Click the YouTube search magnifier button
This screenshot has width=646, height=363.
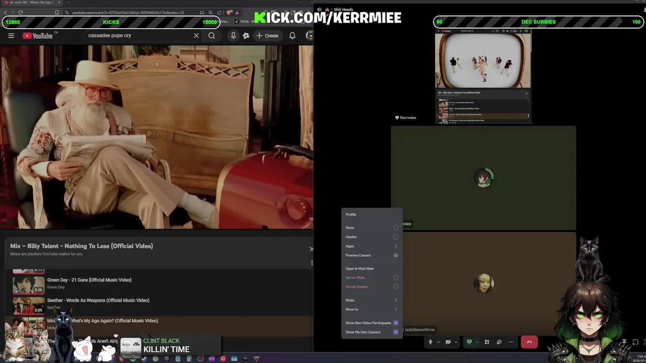(211, 36)
